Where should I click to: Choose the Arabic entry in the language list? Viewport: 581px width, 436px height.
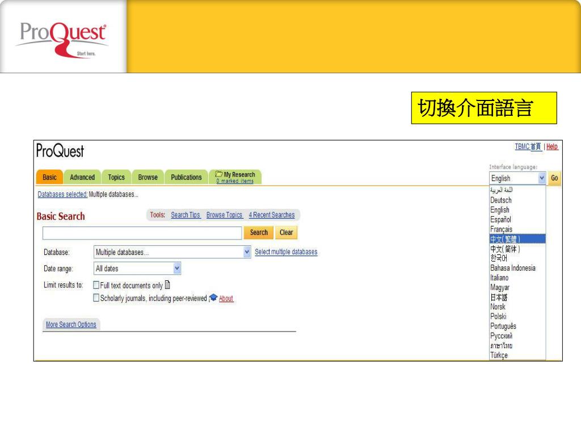[517, 190]
